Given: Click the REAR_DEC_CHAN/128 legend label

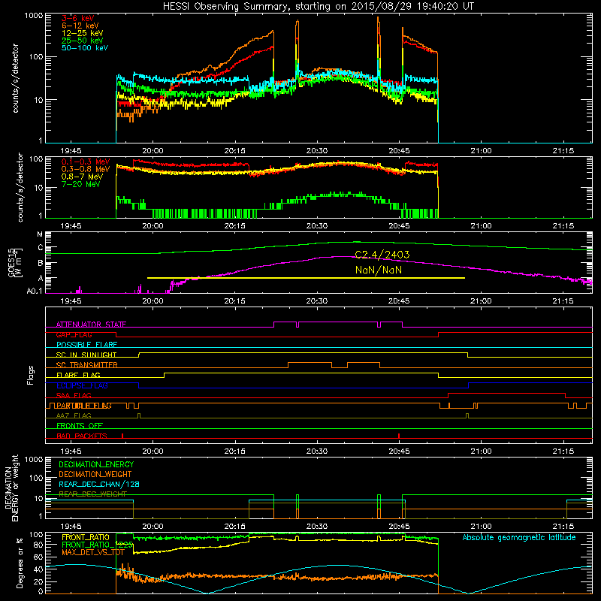Looking at the screenshot, I should (99, 484).
